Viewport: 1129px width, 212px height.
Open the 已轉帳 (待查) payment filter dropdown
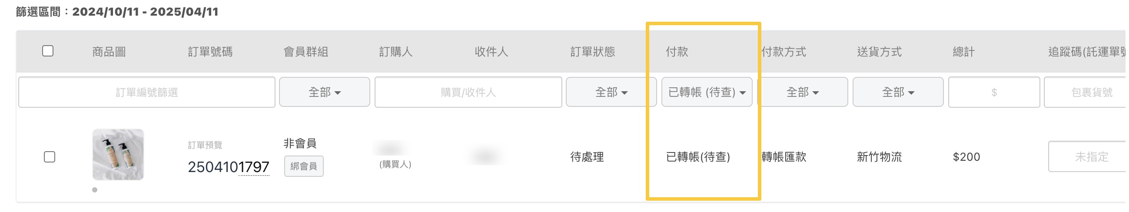(707, 92)
